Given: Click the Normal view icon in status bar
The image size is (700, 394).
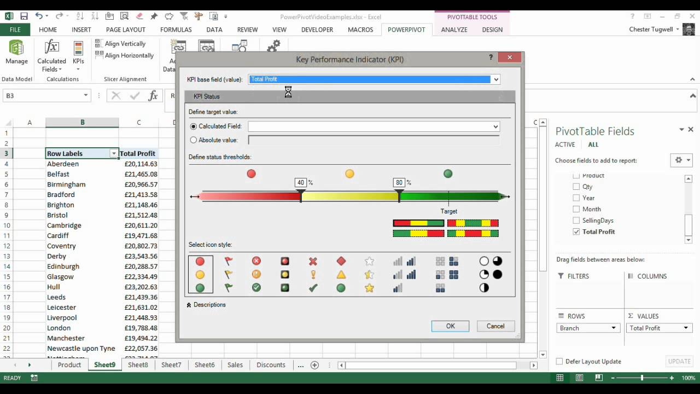Looking at the screenshot, I should (560, 378).
